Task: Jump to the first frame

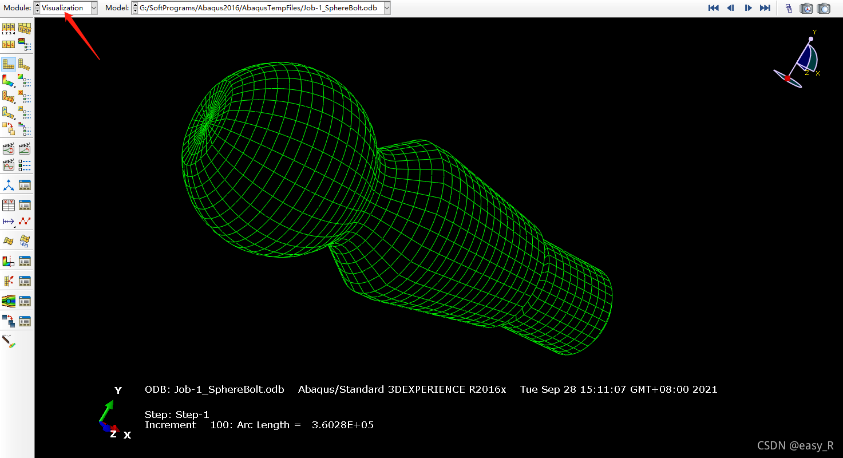Action: point(713,8)
